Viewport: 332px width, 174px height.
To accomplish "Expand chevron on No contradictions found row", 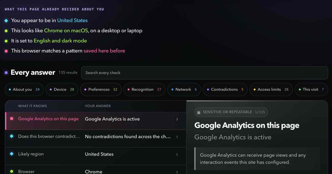I will click(177, 137).
